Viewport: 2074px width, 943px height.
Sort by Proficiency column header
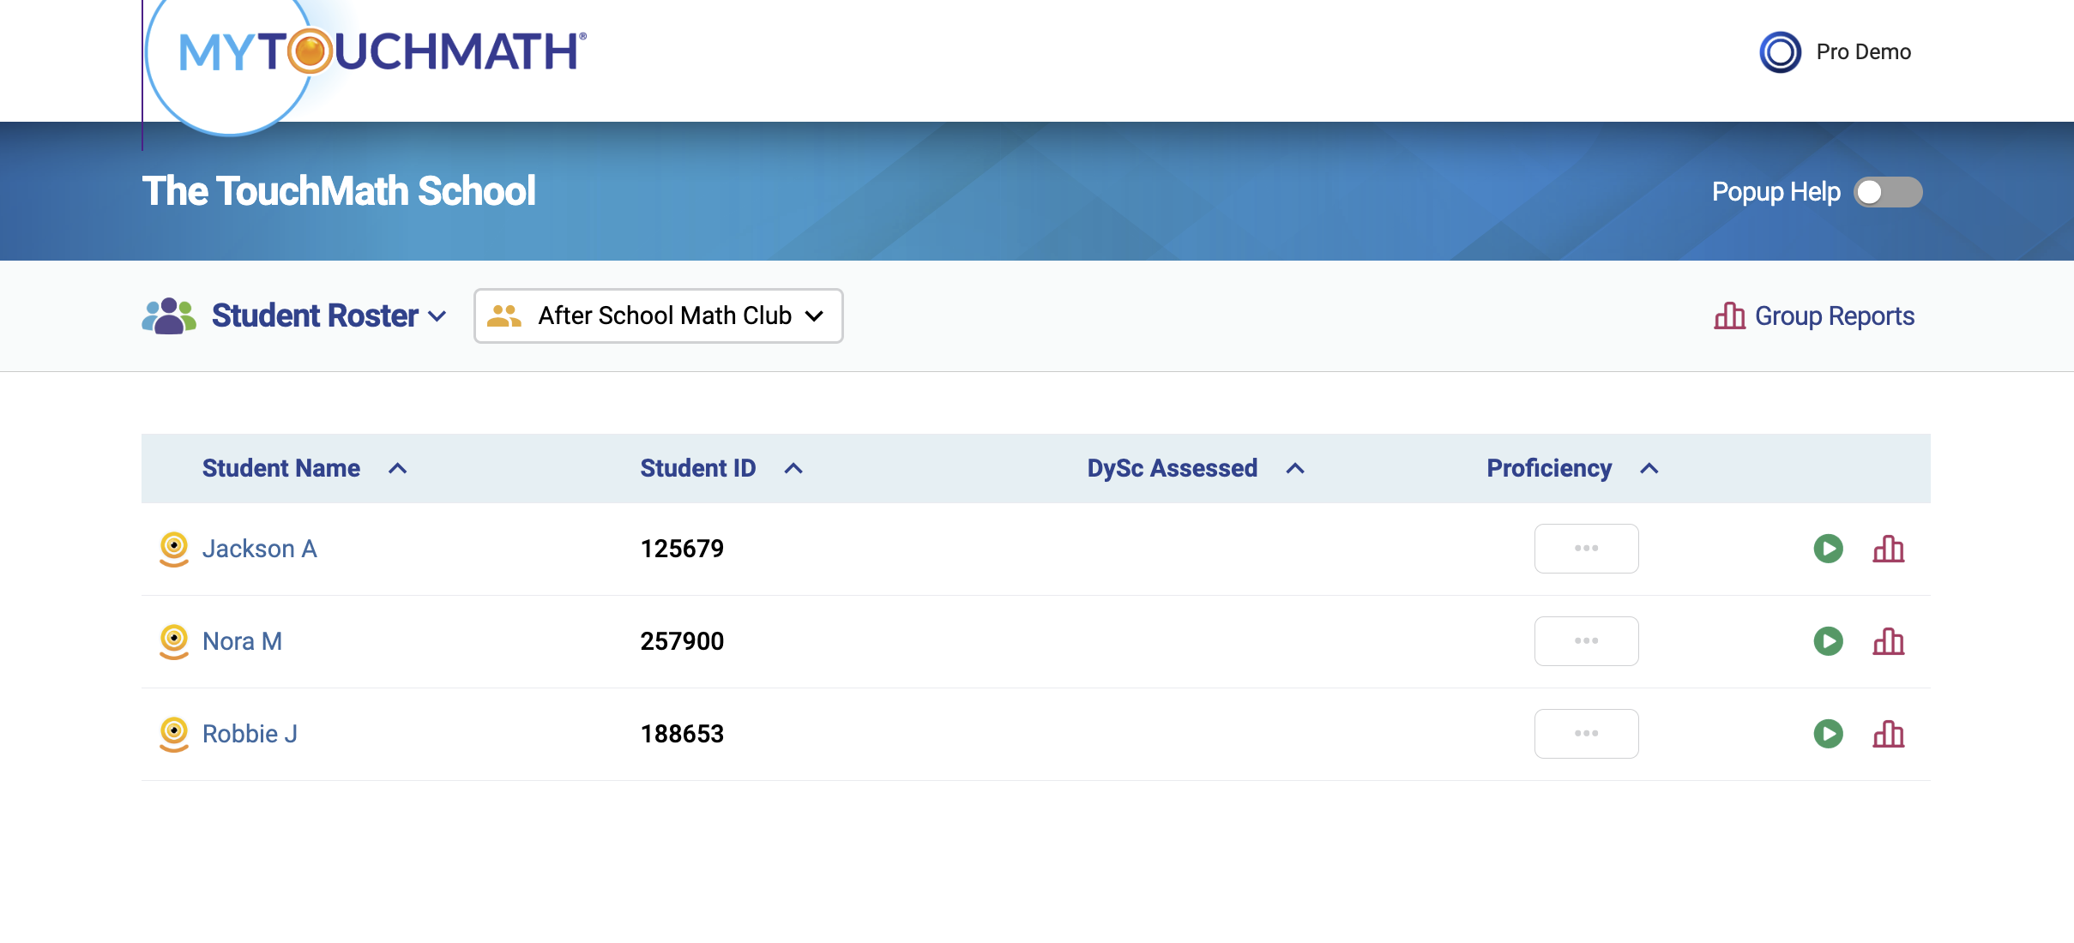pos(1549,469)
